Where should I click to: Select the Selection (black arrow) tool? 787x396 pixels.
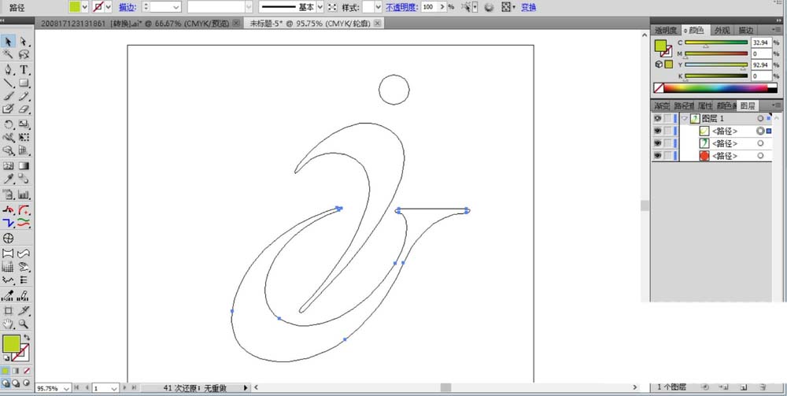pyautogui.click(x=9, y=42)
